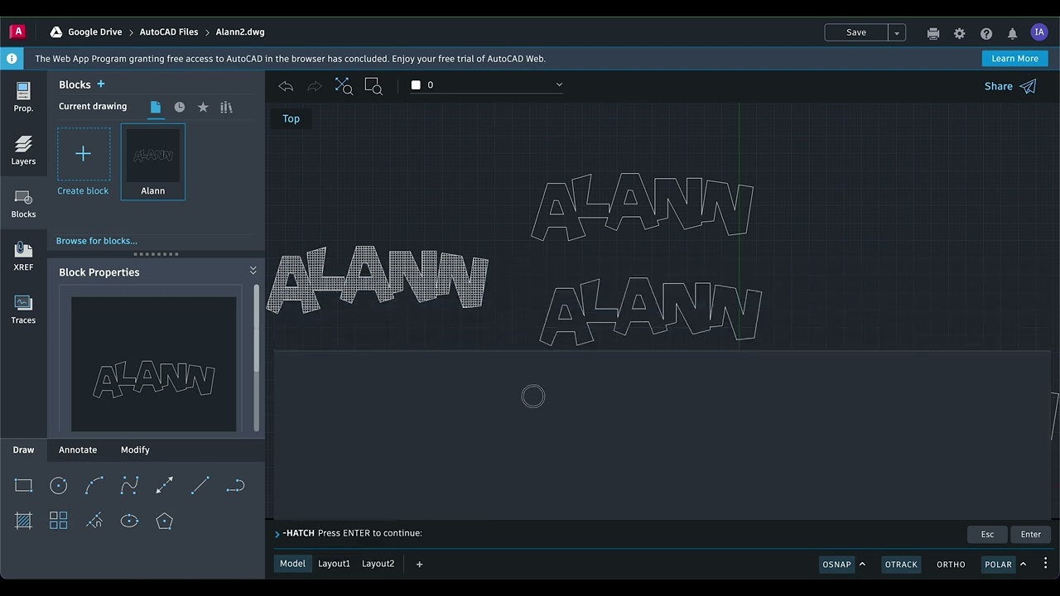Switch to the Layout2 tab
This screenshot has height=596, width=1060.
[x=378, y=564]
